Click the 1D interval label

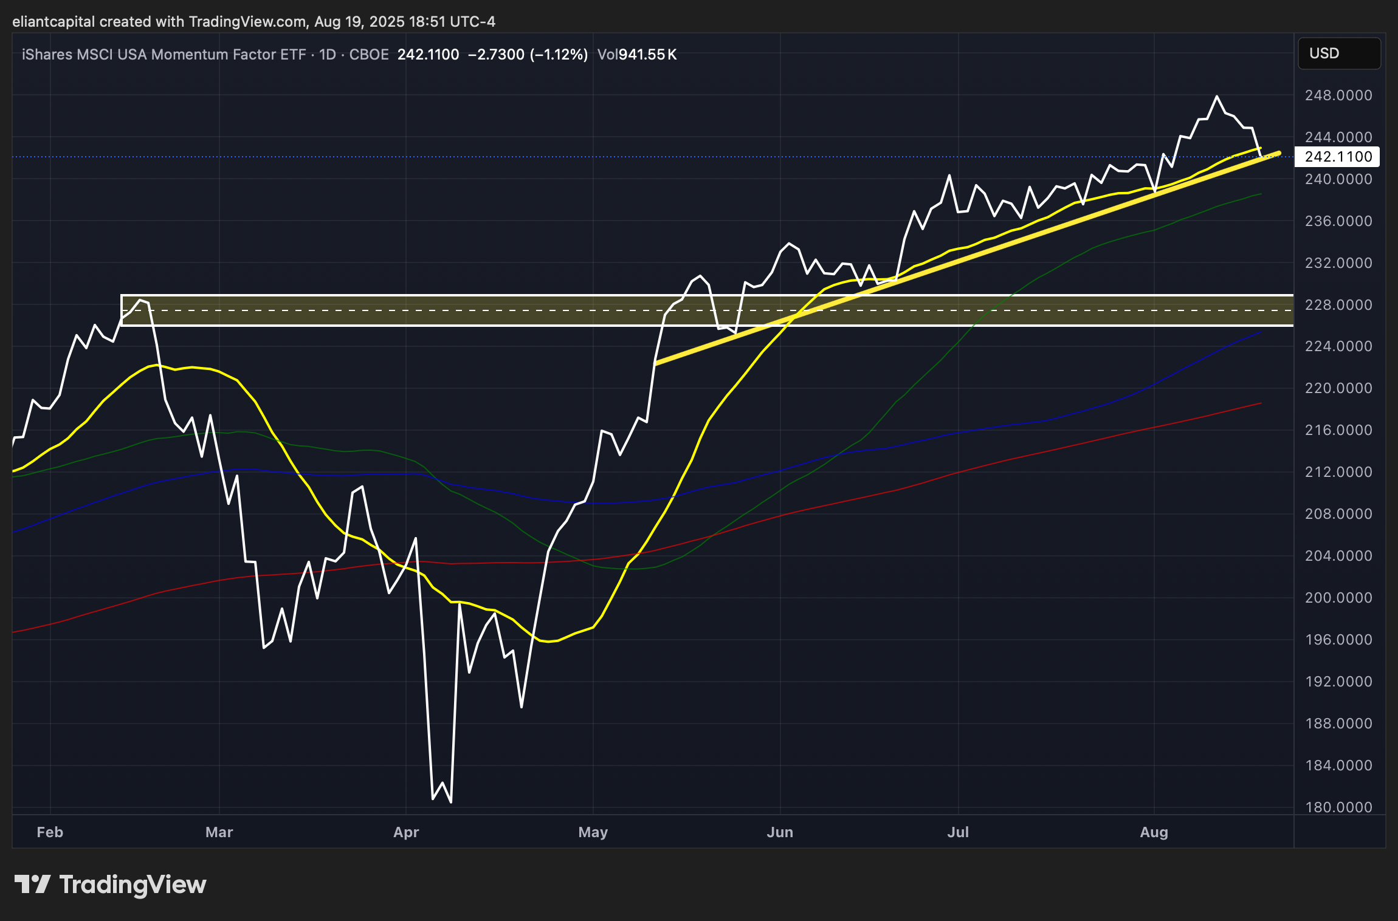pos(328,55)
